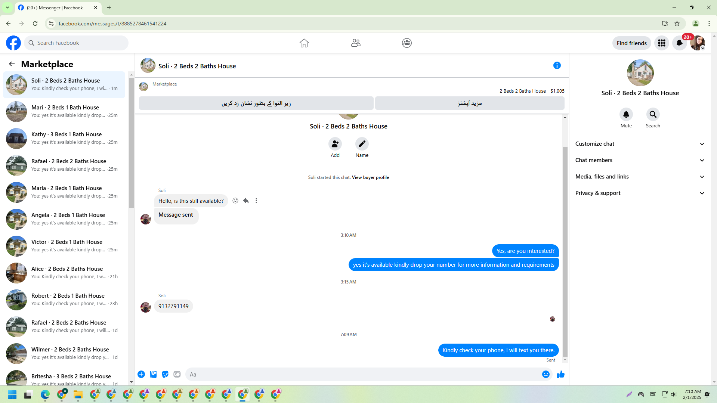The height and width of the screenshot is (403, 717).
Task: Click the More options Urdu button
Action: [x=470, y=103]
